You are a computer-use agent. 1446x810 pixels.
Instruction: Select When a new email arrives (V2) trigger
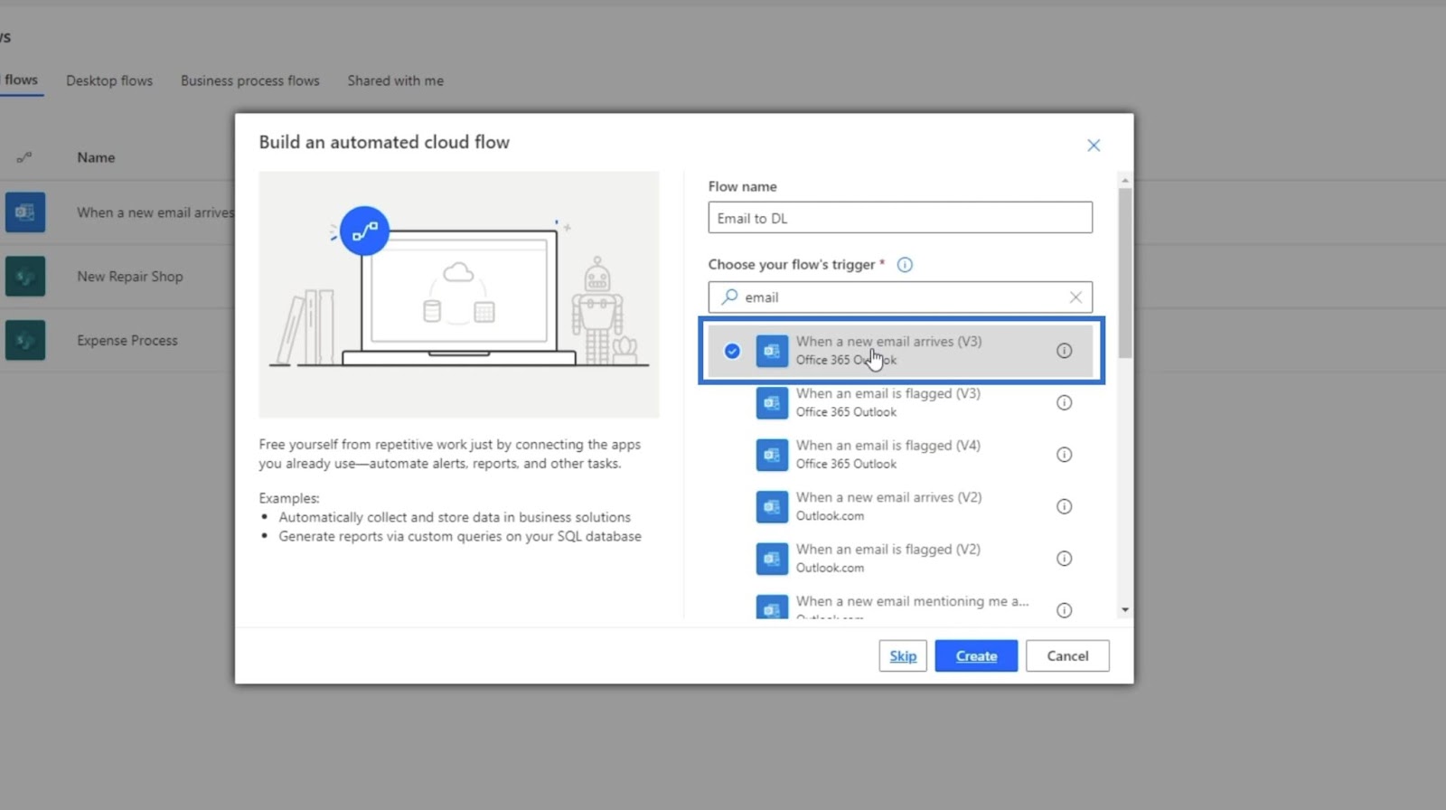click(900, 506)
